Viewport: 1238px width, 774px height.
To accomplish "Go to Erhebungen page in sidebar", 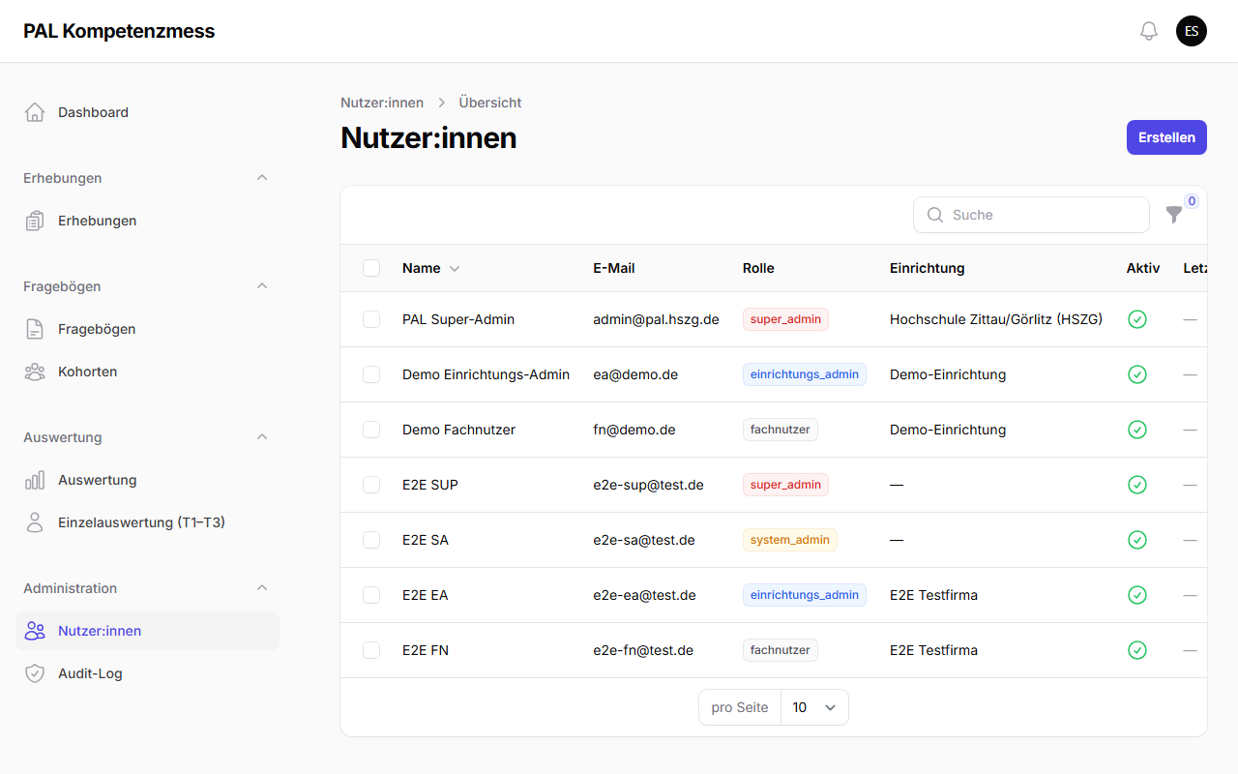I will [x=147, y=221].
